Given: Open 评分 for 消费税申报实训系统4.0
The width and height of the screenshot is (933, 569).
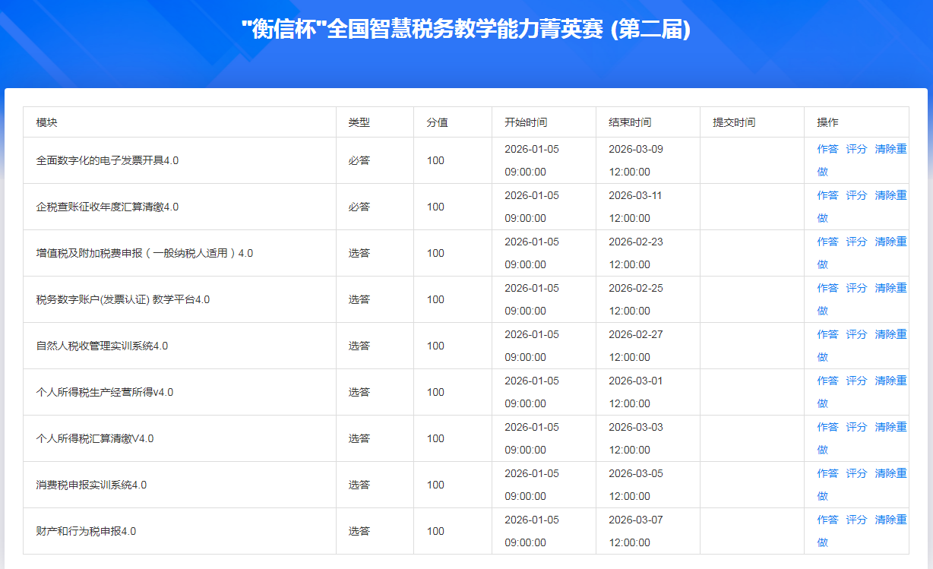Looking at the screenshot, I should (x=856, y=473).
